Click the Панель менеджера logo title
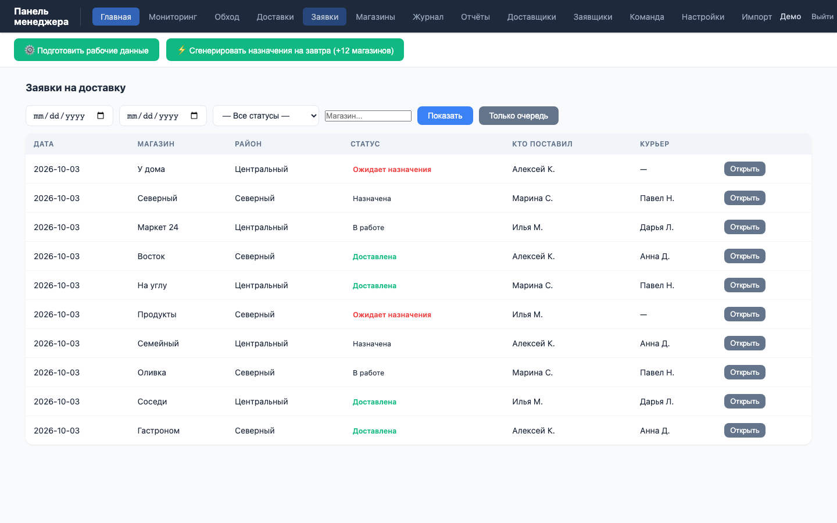The height and width of the screenshot is (523, 837). click(x=41, y=16)
